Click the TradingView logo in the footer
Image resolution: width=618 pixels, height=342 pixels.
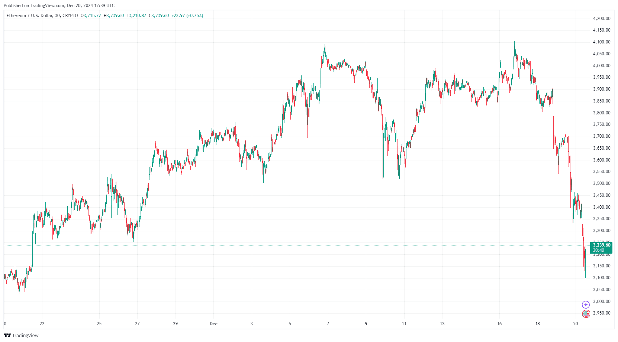(x=21, y=335)
